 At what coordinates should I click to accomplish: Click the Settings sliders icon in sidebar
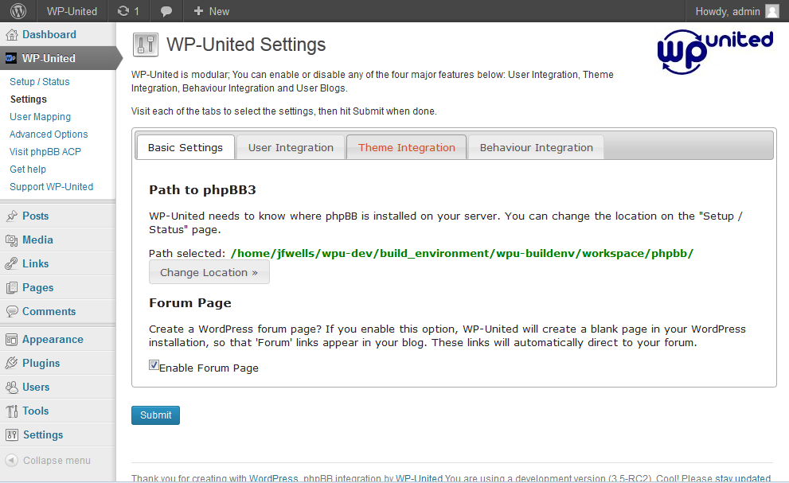pyautogui.click(x=12, y=434)
